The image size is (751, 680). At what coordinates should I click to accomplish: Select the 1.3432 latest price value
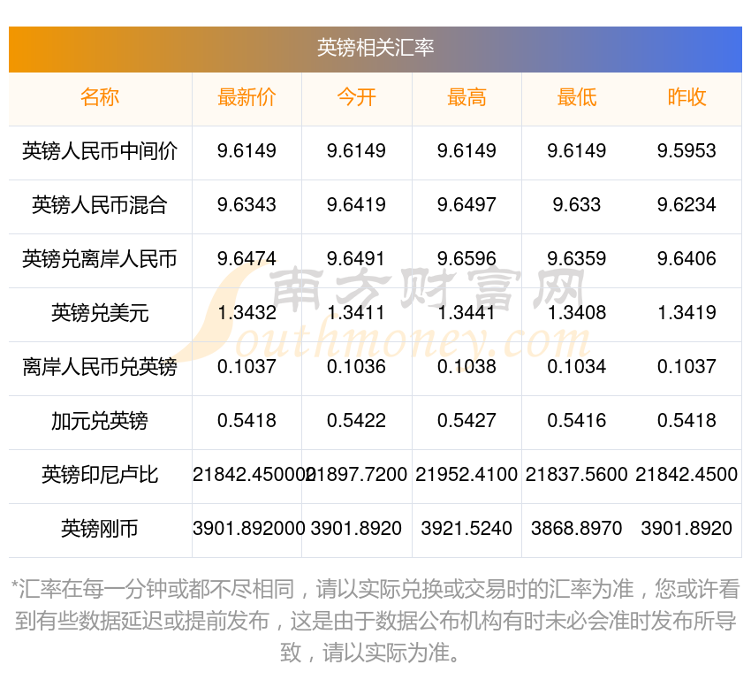247,313
